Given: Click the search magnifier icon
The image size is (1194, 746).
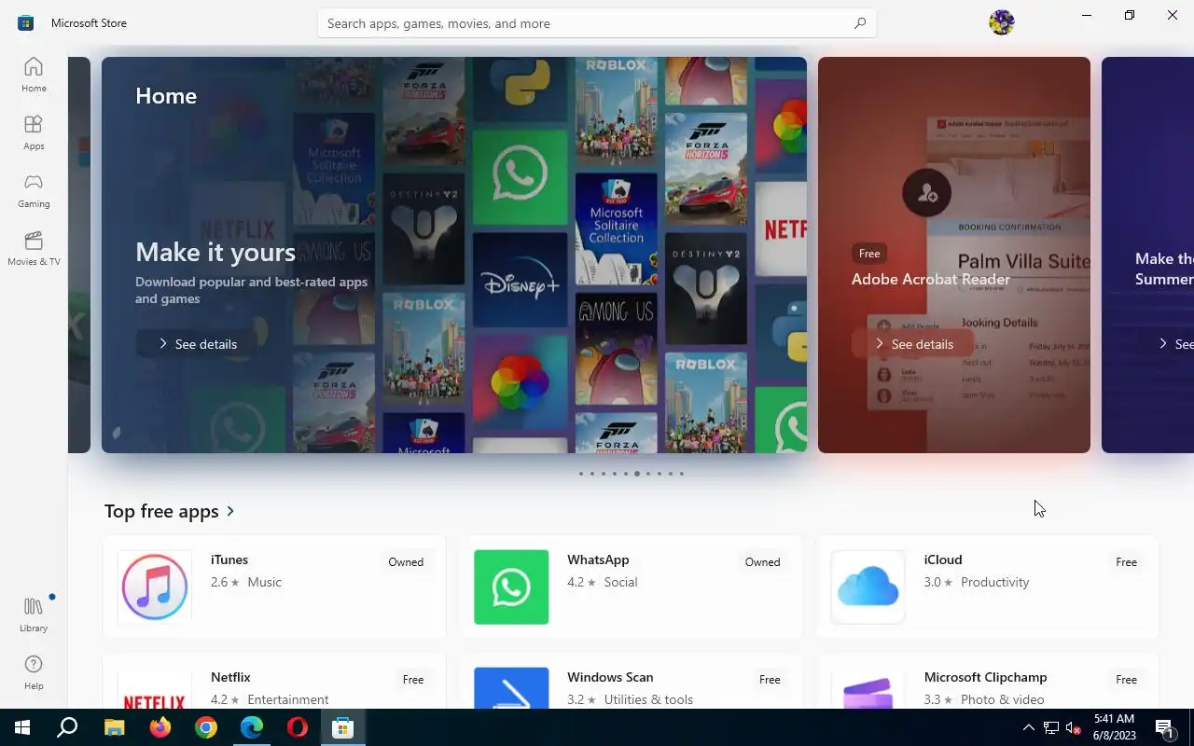Looking at the screenshot, I should 860,23.
